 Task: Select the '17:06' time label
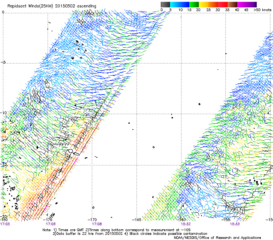(51, 224)
